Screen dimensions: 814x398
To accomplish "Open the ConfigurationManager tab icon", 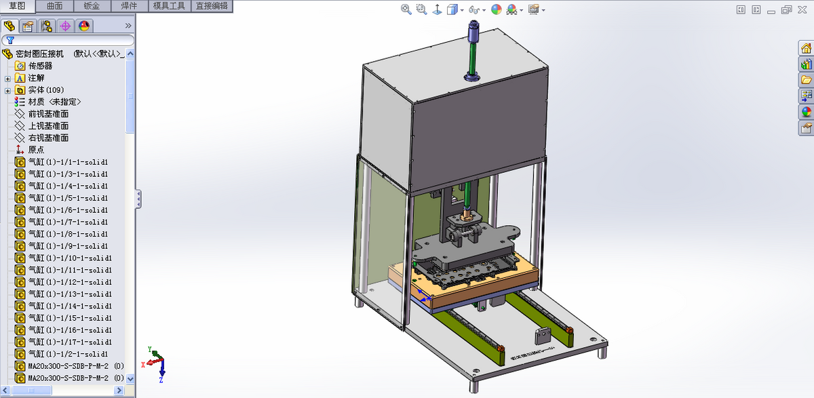I will [46, 26].
